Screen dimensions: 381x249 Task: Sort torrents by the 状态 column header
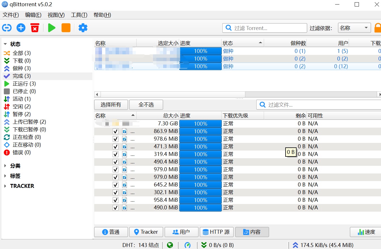[242, 43]
